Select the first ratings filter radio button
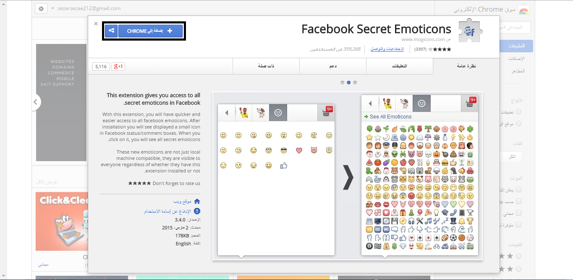 pos(519,256)
